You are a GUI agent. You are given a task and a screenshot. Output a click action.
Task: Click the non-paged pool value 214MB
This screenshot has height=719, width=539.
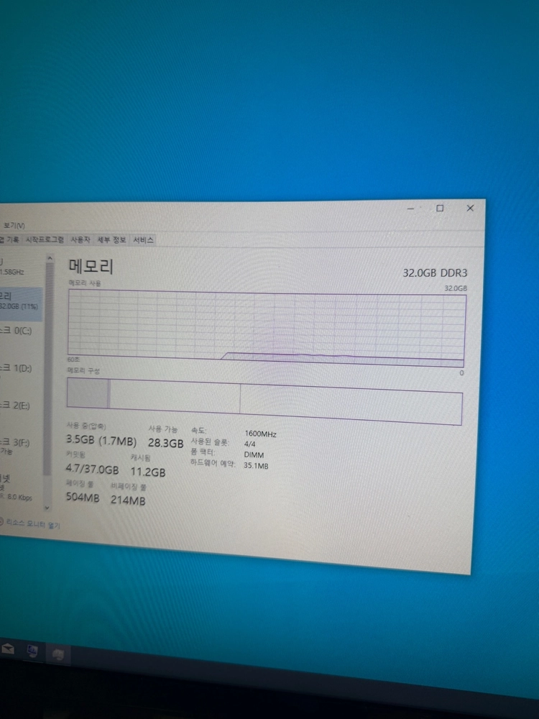(x=128, y=500)
